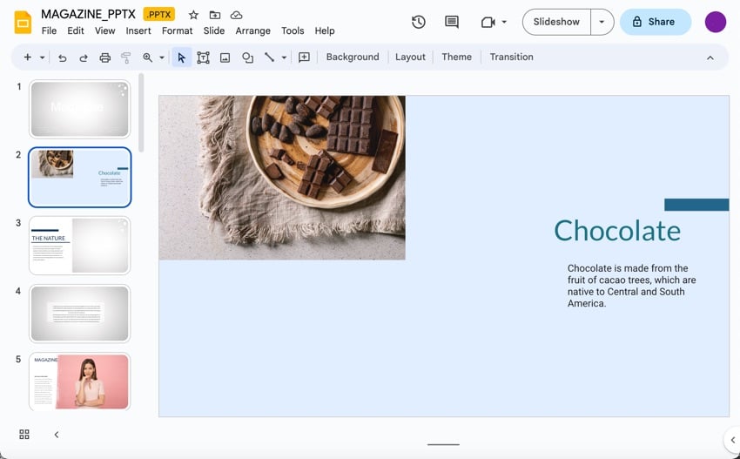Click the insert image icon
Screen dimensions: 740x459
point(225,57)
